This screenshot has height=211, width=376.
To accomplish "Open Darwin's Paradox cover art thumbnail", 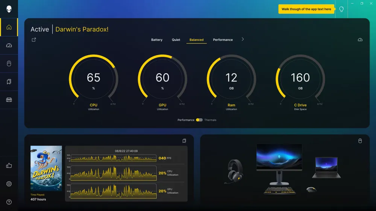I will click(x=46, y=168).
